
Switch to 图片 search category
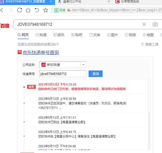(112, 35)
